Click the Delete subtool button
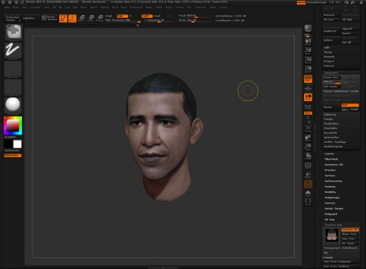Image resolution: width=366 pixels, height=269 pixels. pos(332,40)
